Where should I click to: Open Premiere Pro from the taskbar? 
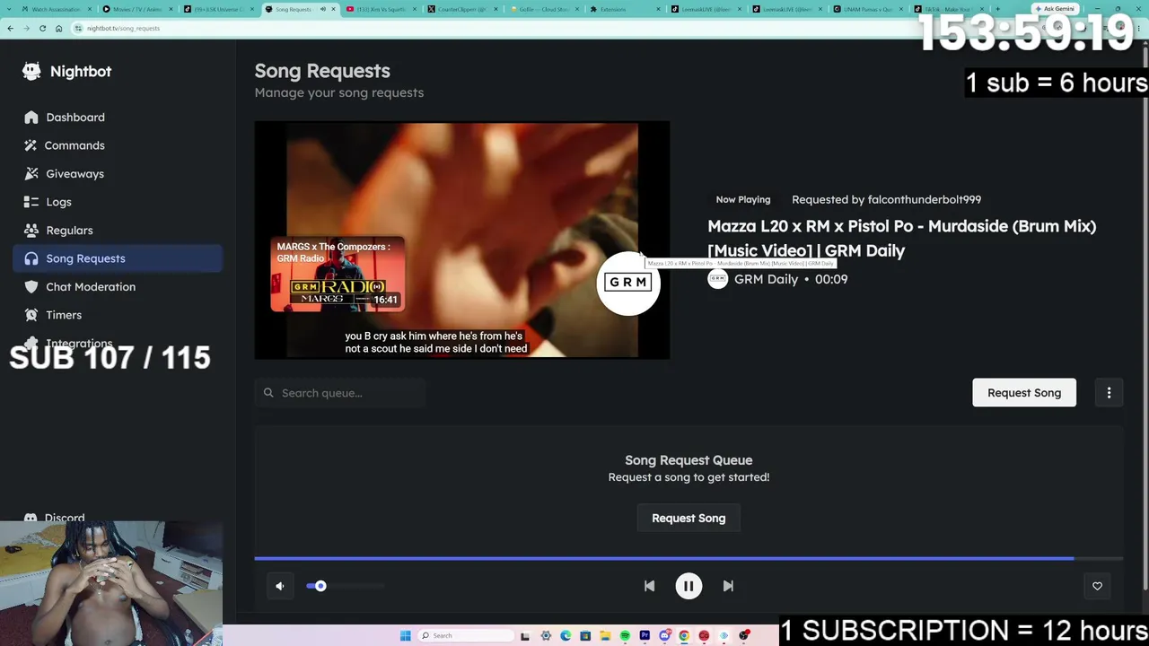click(645, 636)
